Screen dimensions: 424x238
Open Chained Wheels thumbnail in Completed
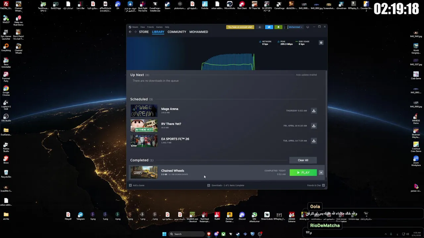[144, 173]
